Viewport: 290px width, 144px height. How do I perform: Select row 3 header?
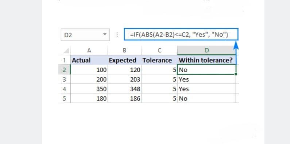(64, 79)
